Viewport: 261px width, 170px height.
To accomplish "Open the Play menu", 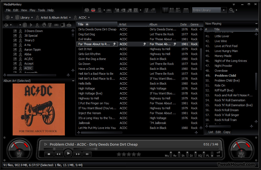I will pyautogui.click(x=32, y=10).
